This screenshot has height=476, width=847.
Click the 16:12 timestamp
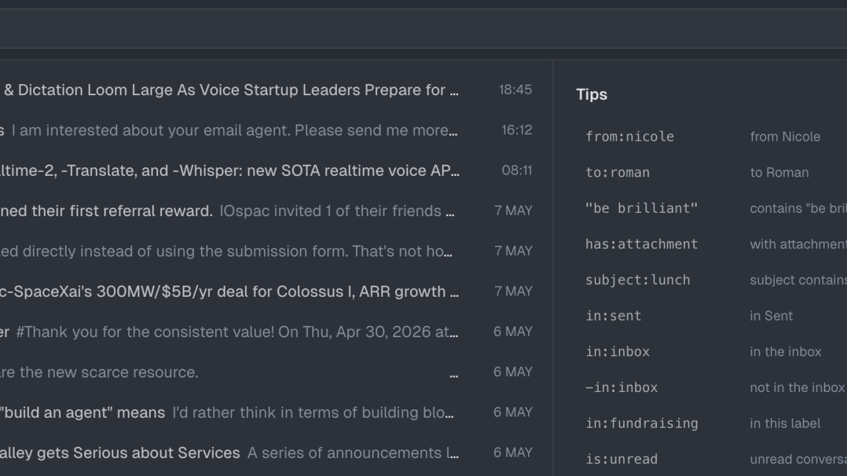pyautogui.click(x=517, y=130)
